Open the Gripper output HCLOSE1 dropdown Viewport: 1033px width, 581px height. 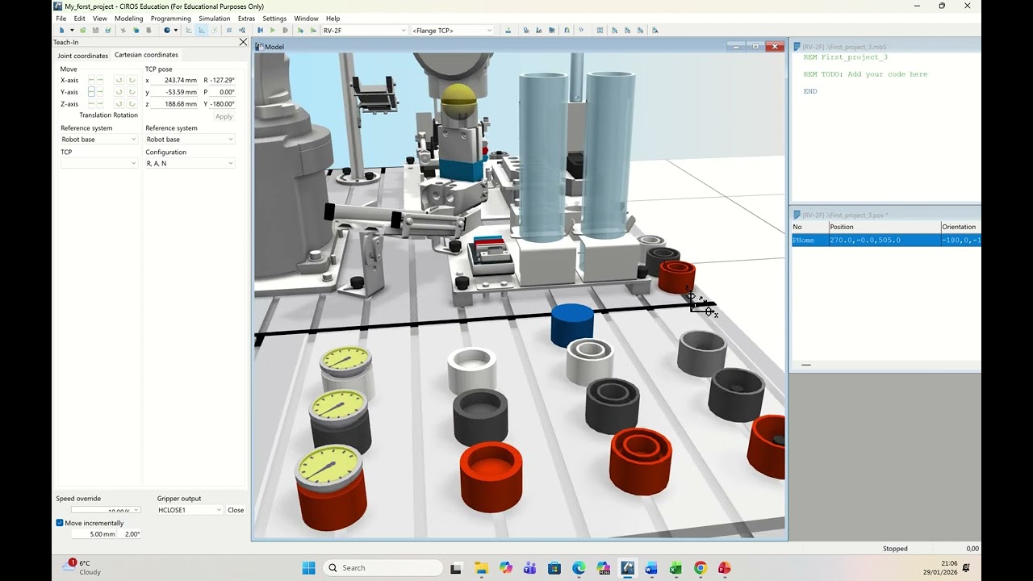click(190, 510)
